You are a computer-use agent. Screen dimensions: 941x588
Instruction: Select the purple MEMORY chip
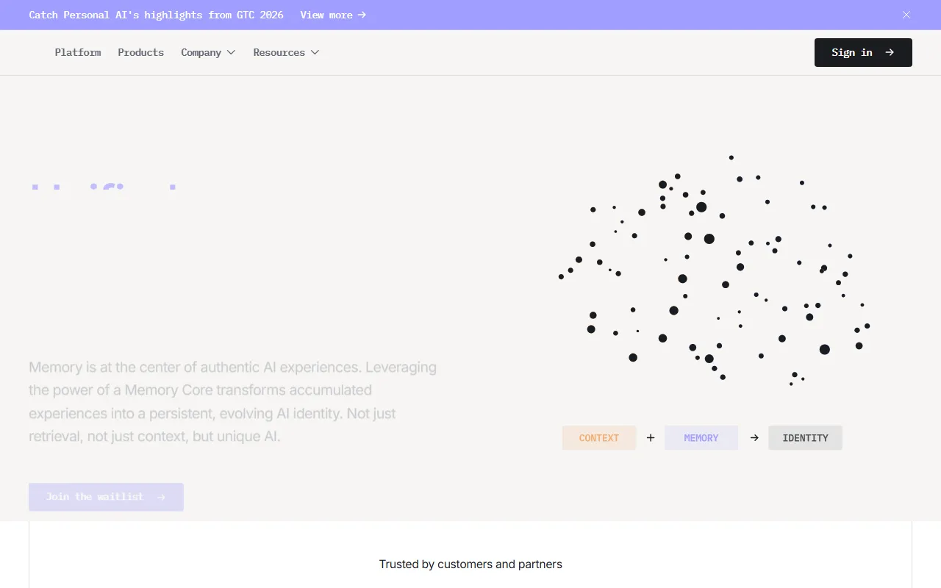[x=701, y=438]
